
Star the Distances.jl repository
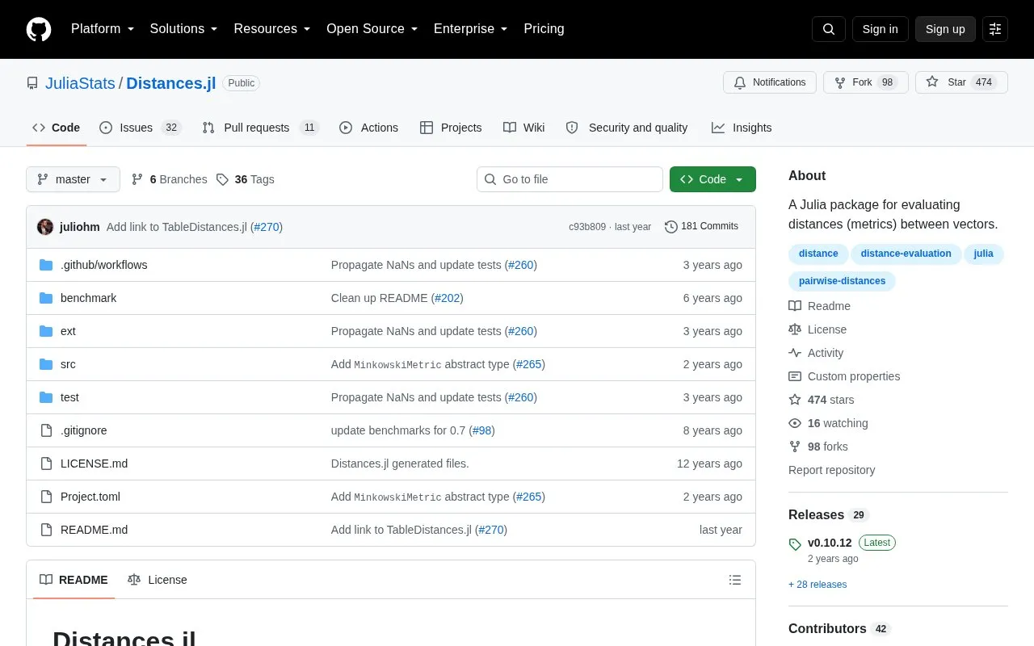961,82
